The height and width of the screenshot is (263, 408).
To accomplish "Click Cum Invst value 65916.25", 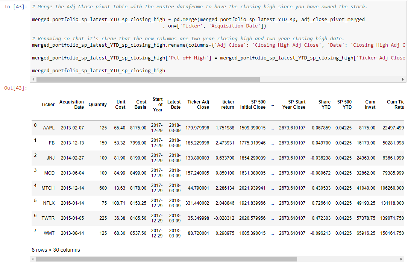I will (x=366, y=233).
